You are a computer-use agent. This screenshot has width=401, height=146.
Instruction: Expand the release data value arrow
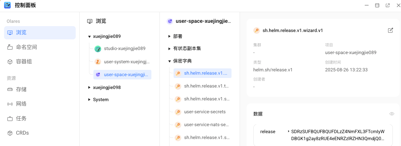(289, 132)
